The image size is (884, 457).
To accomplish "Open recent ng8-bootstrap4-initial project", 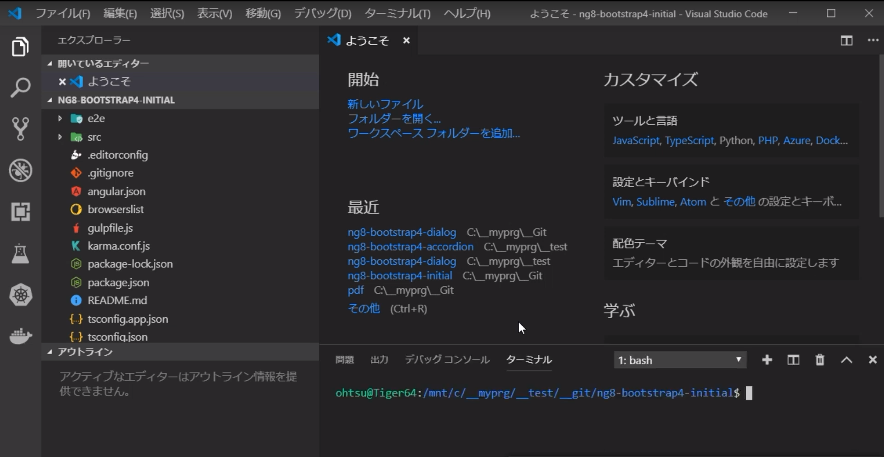I will [400, 276].
